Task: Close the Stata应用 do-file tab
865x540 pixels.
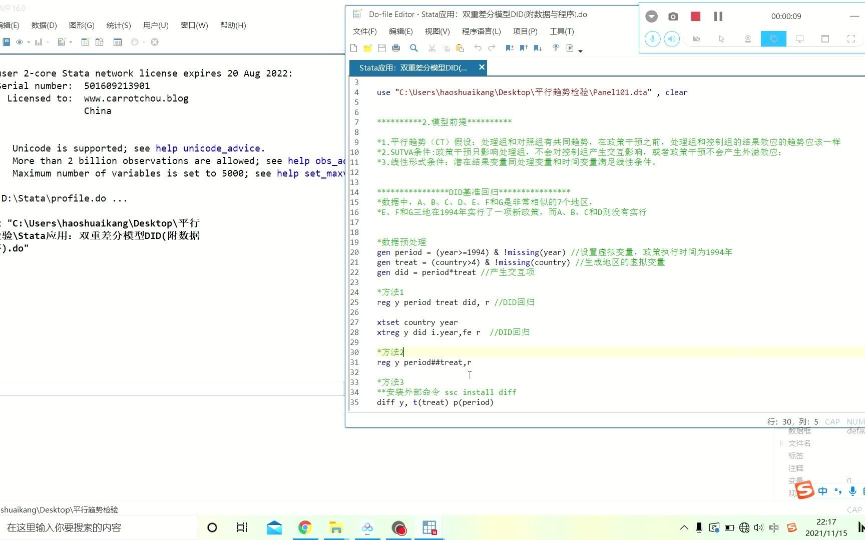Action: [482, 67]
